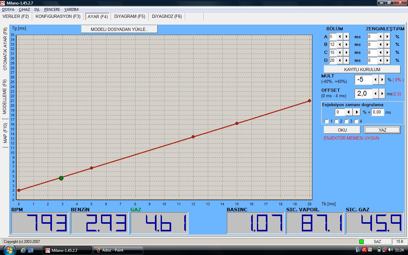The image size is (408, 255).
Task: Lower the OFFSET ms value
Action: [376, 94]
